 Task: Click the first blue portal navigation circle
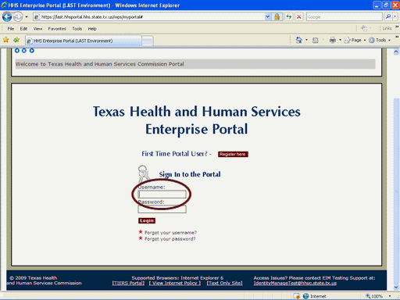coord(17,51)
